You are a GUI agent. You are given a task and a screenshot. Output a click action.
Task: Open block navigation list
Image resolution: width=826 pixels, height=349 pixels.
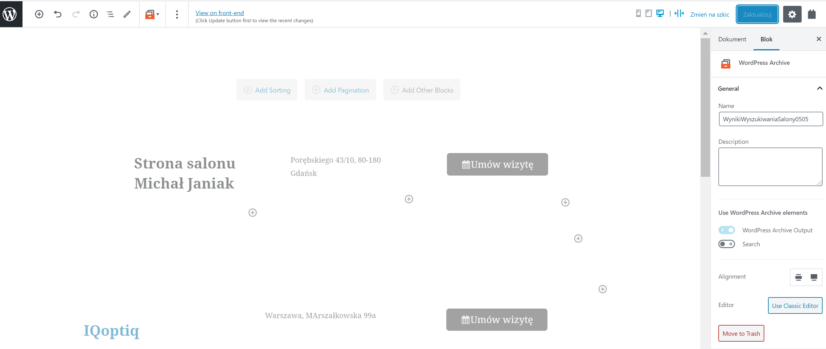110,14
